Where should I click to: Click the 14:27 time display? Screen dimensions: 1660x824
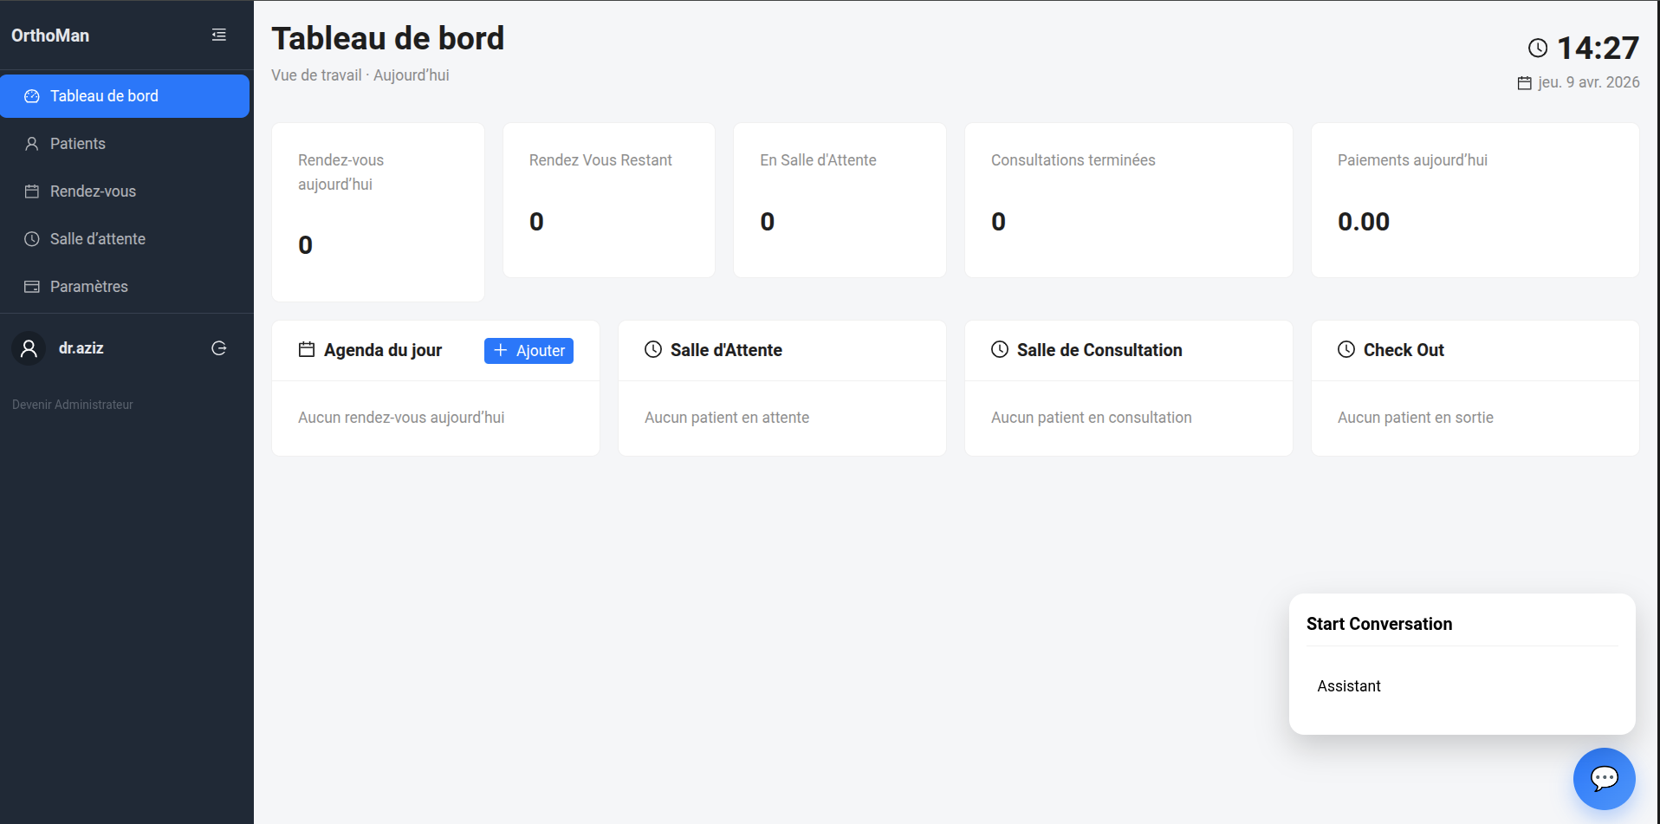1598,48
